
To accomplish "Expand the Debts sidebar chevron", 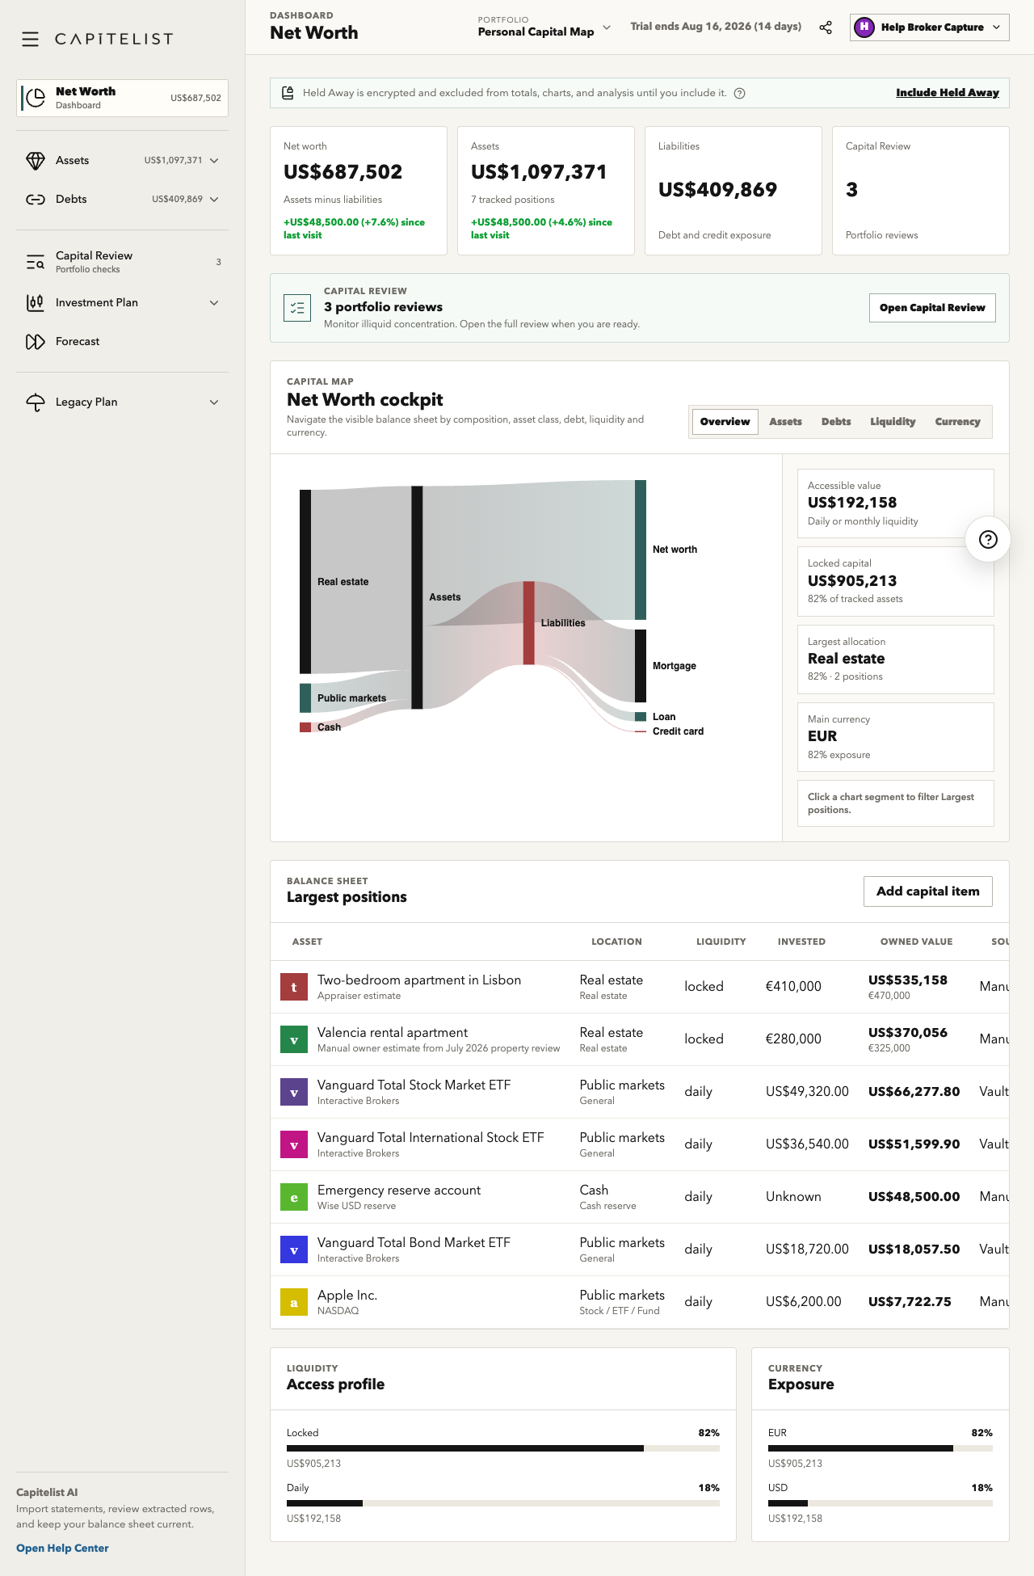I will [214, 200].
